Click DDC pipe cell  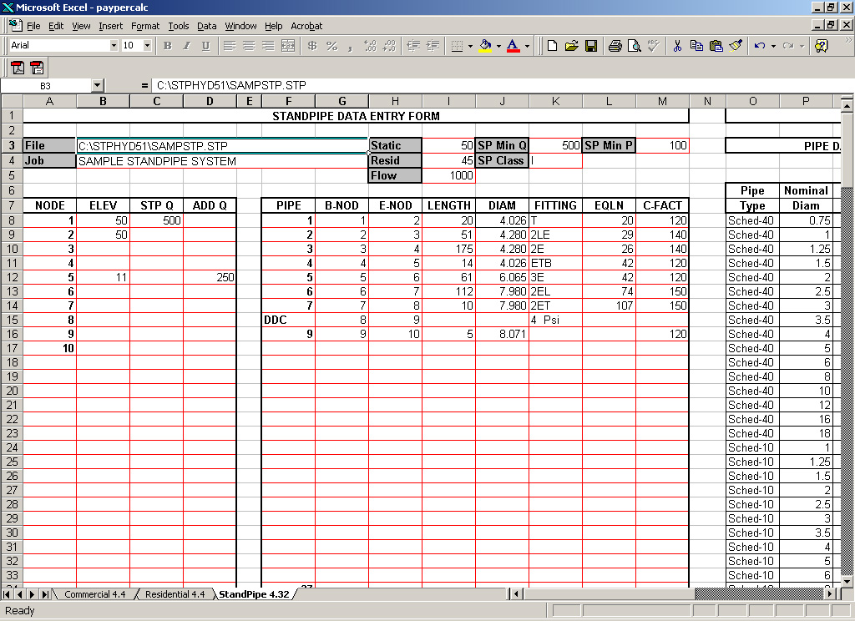point(288,320)
